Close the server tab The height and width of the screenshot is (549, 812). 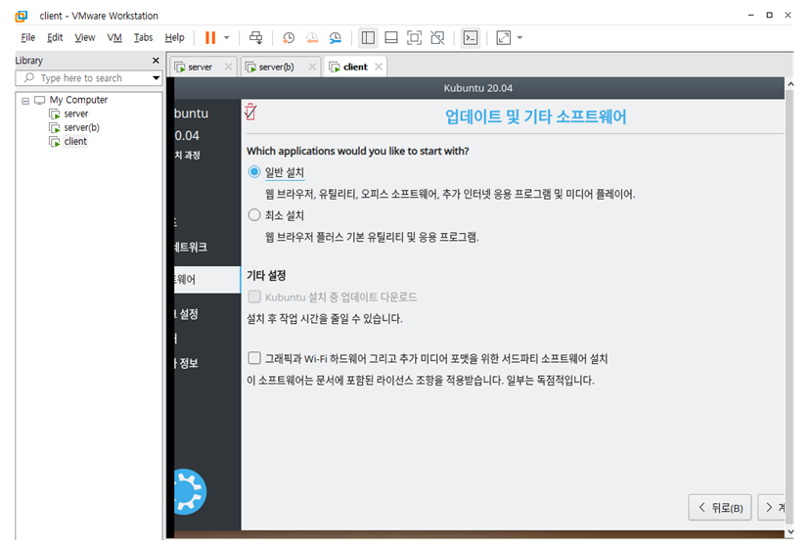(228, 67)
